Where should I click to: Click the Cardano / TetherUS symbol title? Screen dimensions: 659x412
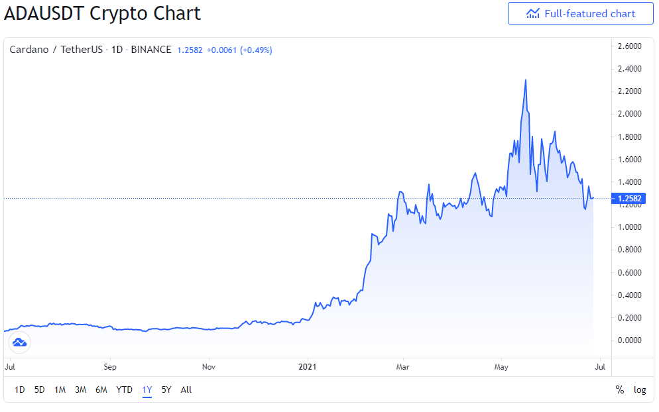click(x=56, y=50)
